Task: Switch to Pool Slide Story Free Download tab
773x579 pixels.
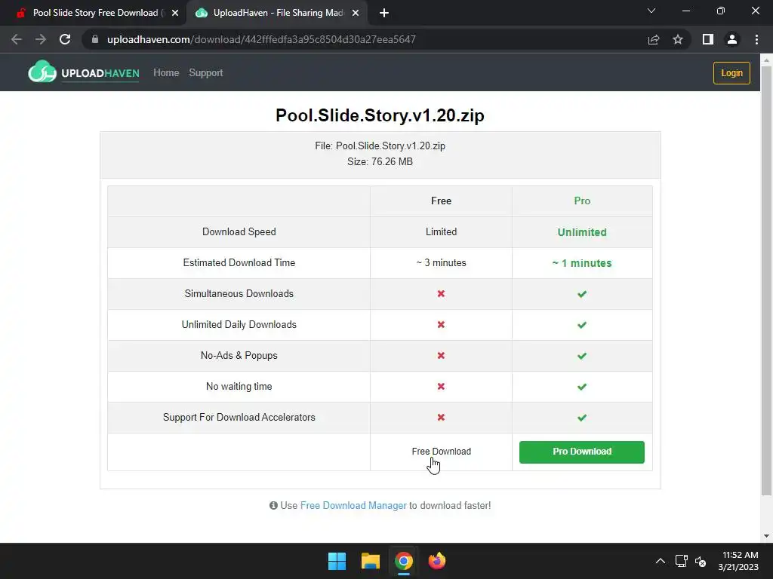Action: 94,13
